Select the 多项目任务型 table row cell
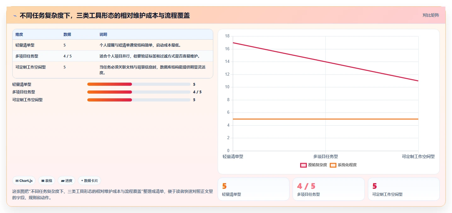The image size is (452, 213). coord(27,56)
